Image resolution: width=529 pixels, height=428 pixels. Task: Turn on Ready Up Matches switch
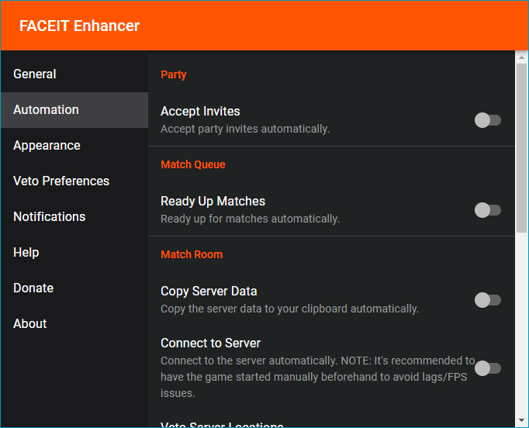click(488, 210)
